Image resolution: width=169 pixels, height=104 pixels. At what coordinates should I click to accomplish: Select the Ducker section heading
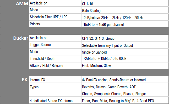click(21, 38)
